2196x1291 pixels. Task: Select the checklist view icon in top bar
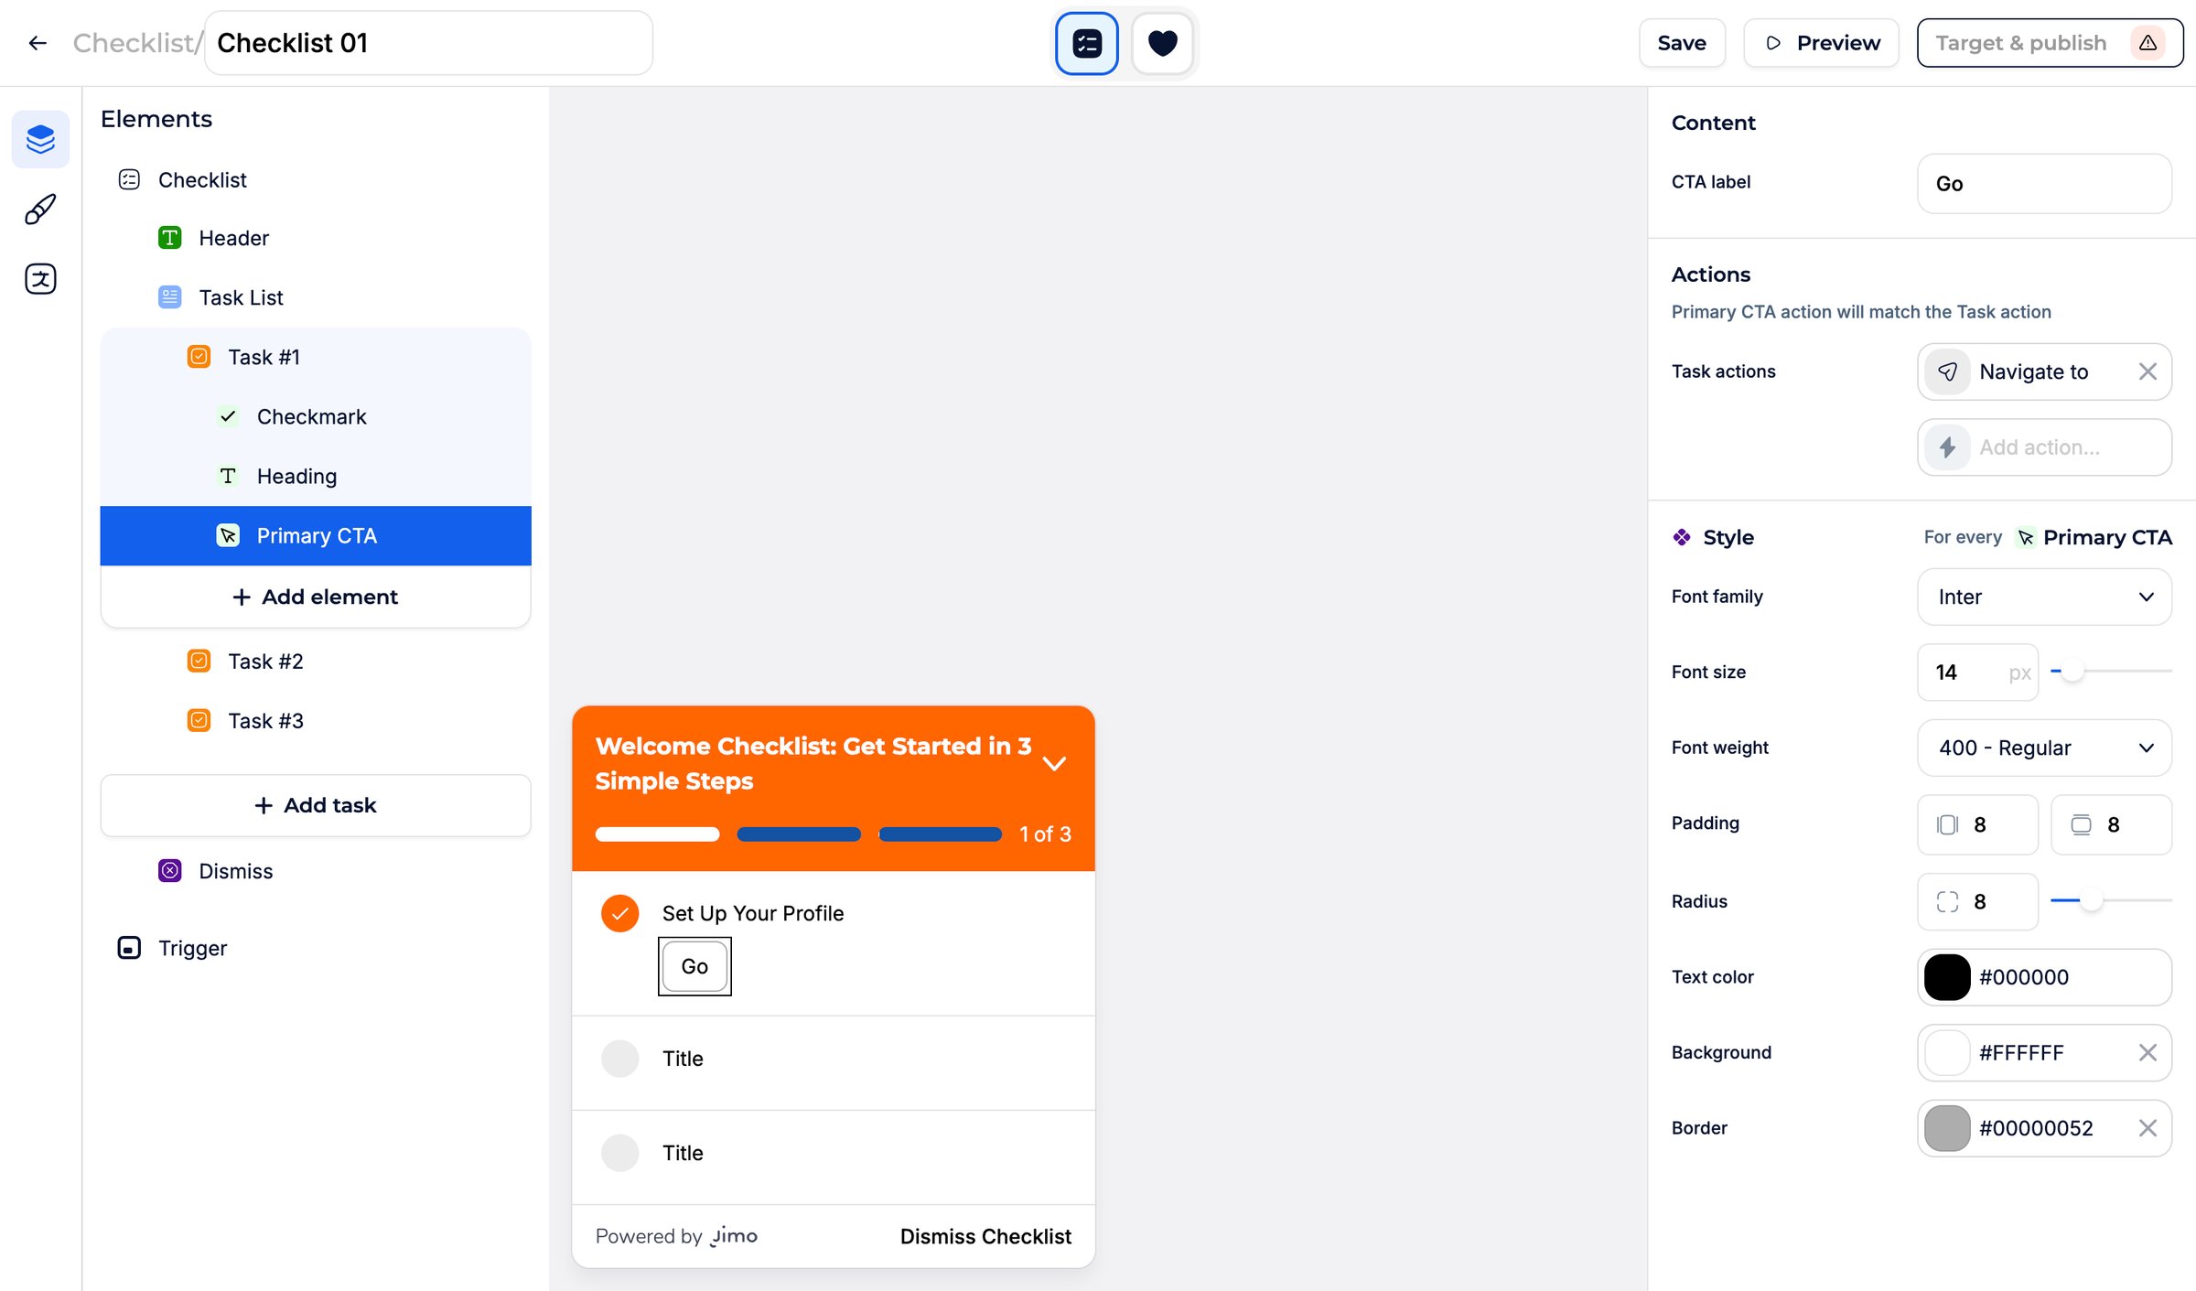click(x=1087, y=43)
